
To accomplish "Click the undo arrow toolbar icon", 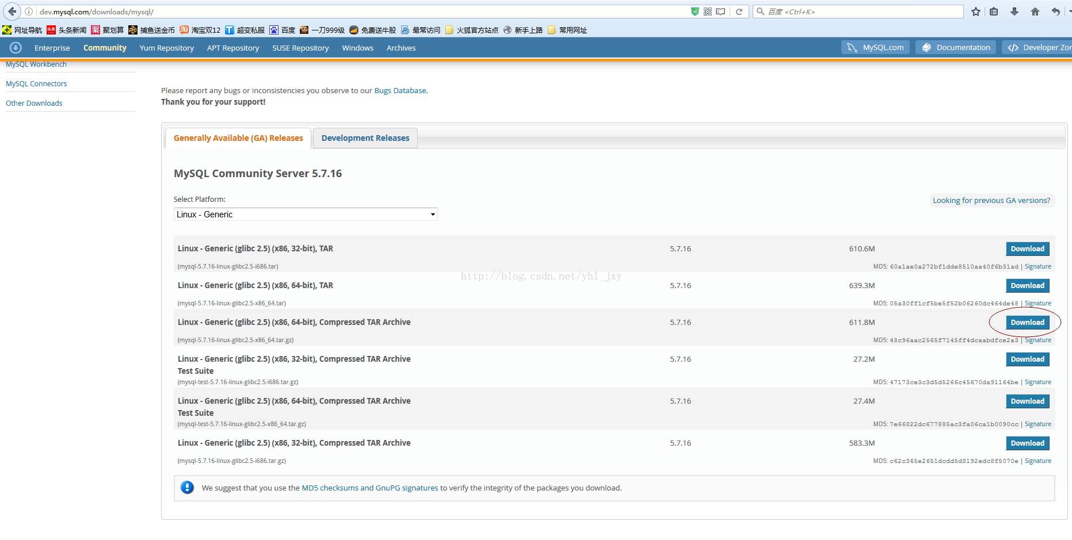I will pos(1055,12).
